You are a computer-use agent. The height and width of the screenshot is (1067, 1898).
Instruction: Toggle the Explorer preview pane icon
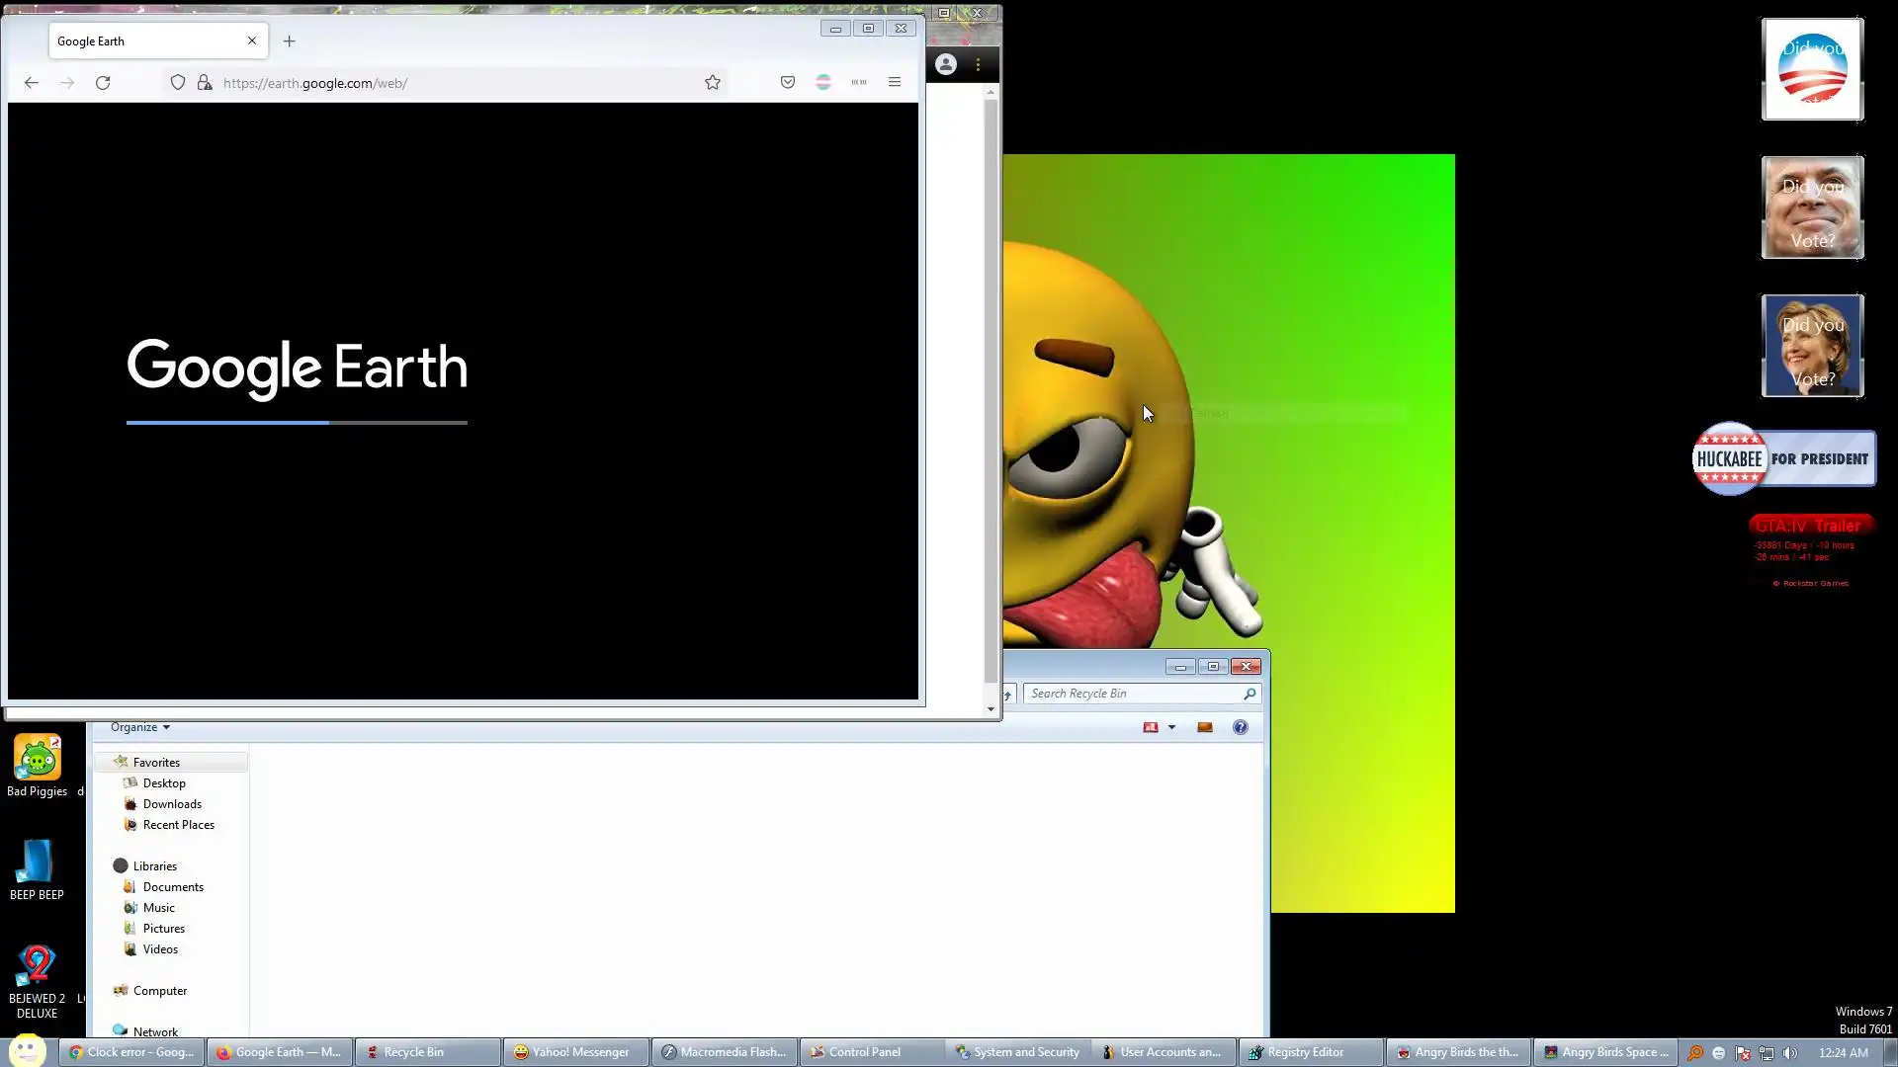pos(1204,727)
